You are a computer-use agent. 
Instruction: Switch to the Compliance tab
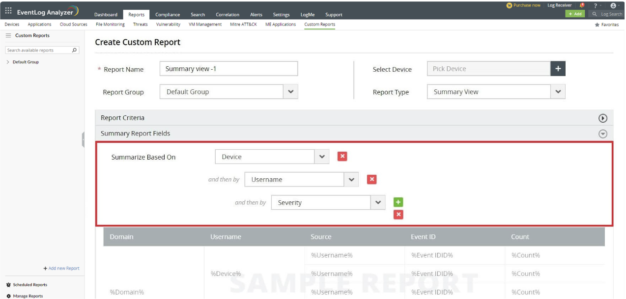click(x=168, y=15)
